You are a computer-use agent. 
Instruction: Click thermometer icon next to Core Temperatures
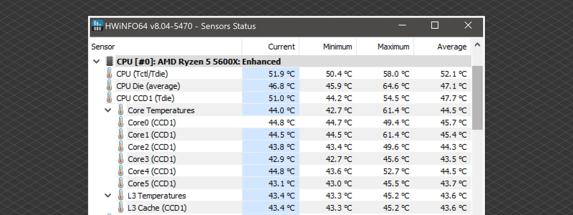pyautogui.click(x=121, y=110)
